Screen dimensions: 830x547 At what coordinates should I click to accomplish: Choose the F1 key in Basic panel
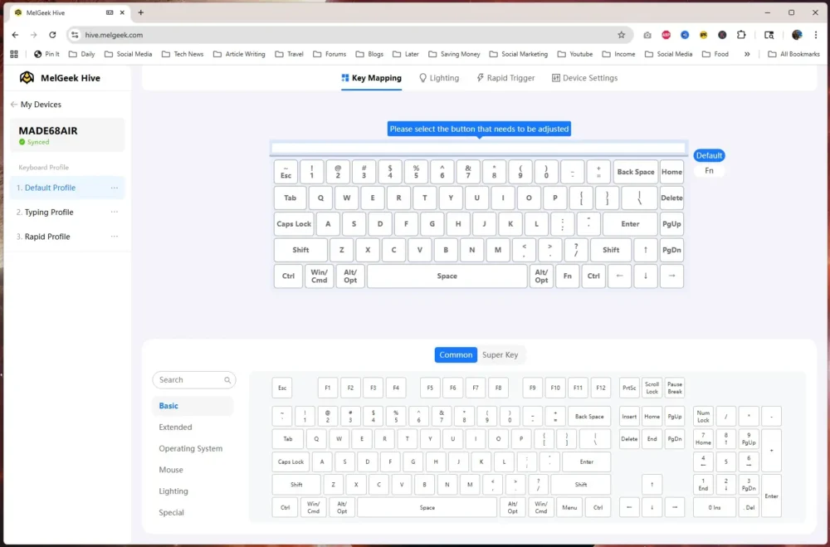[x=328, y=388]
